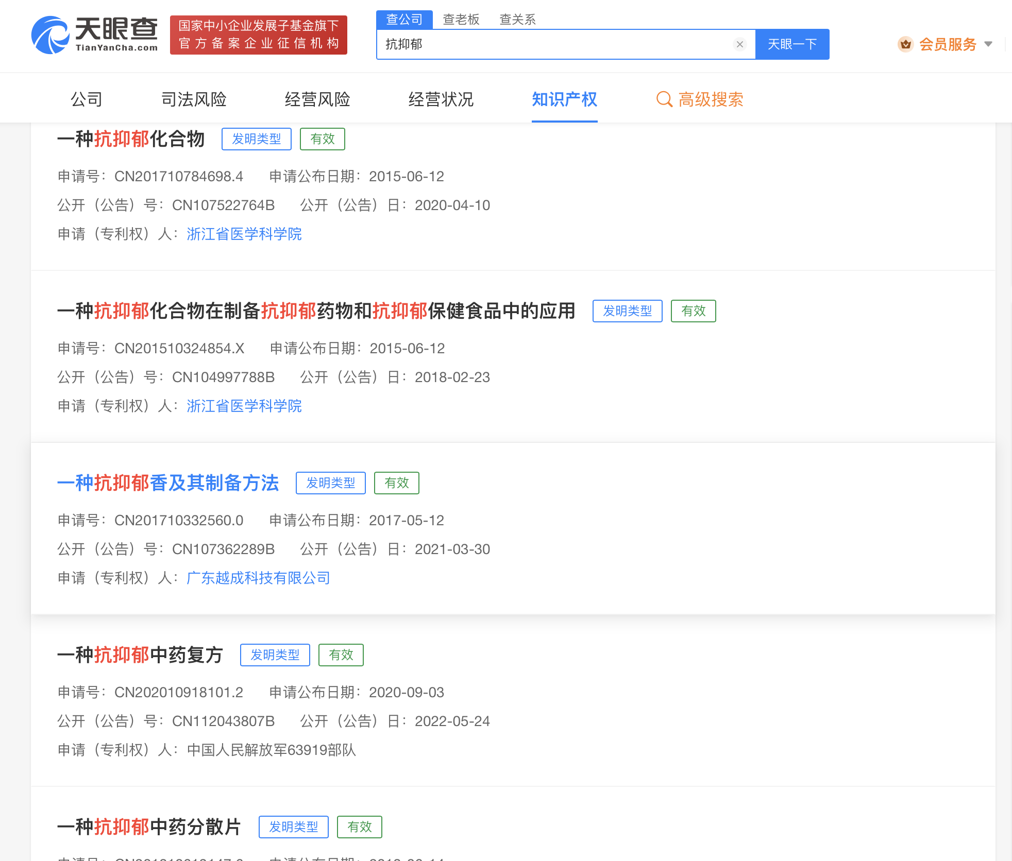
Task: Open the 经营状况 category tab
Action: (x=441, y=99)
